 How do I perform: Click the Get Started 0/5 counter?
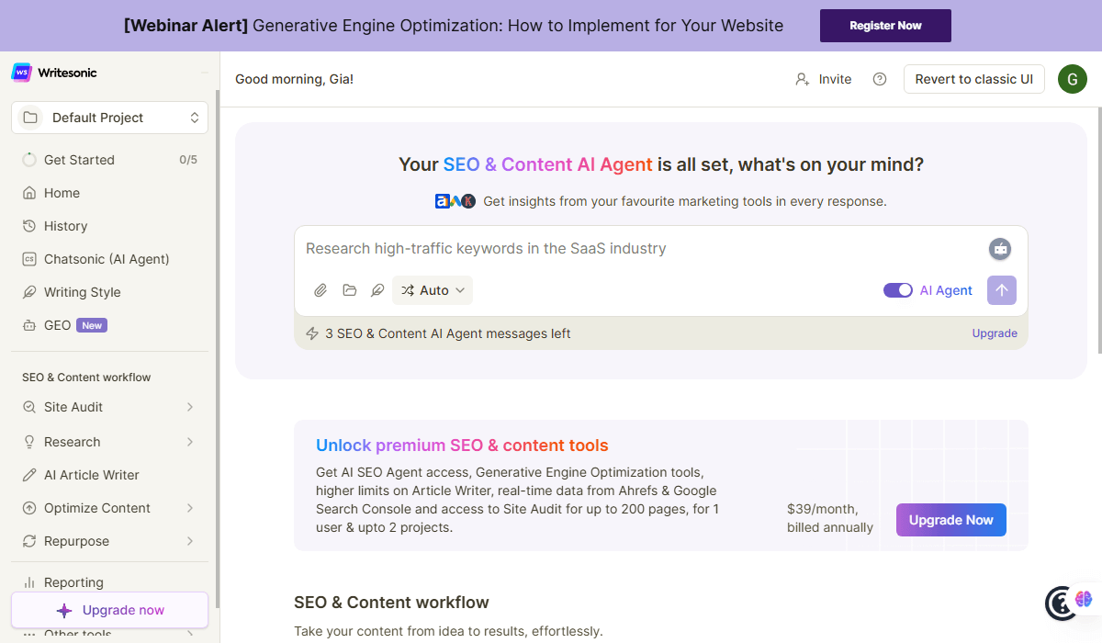(x=188, y=160)
